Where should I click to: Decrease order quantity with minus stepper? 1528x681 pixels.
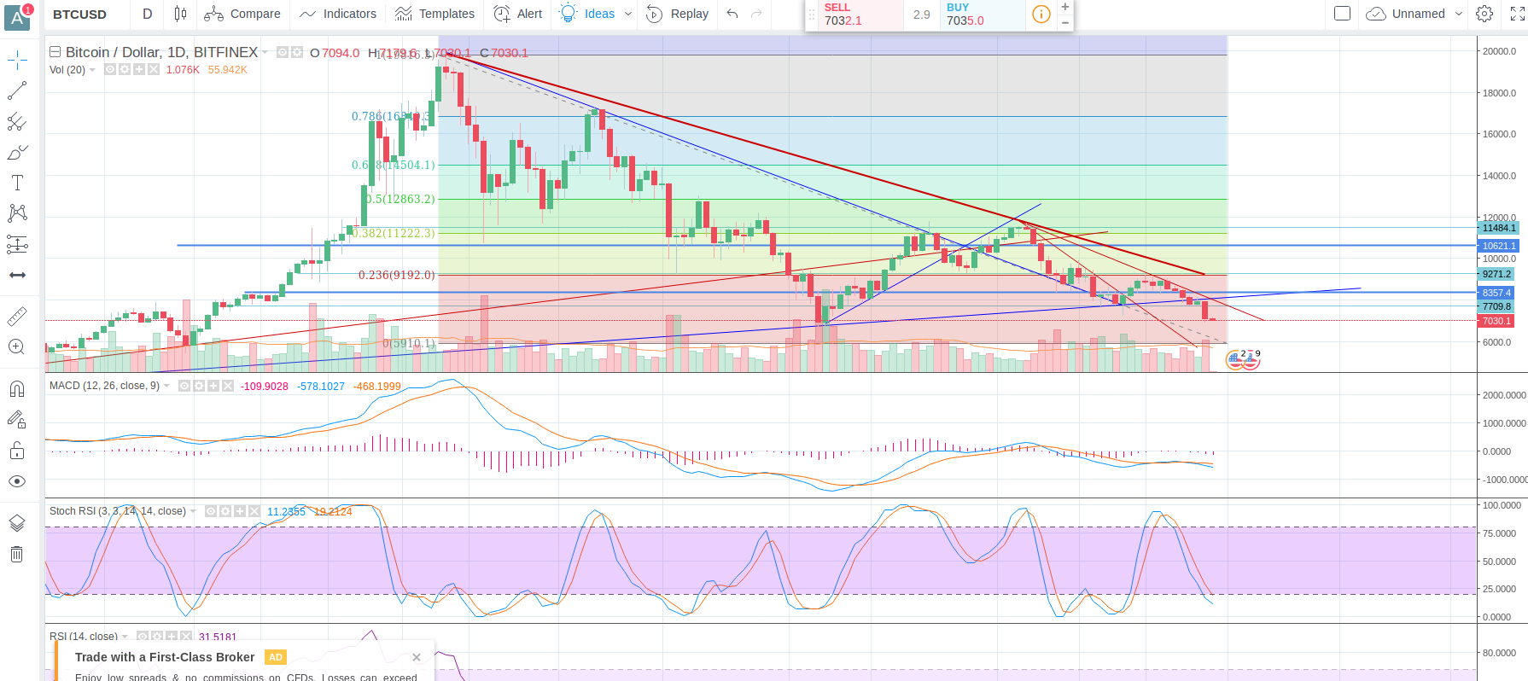click(1065, 23)
